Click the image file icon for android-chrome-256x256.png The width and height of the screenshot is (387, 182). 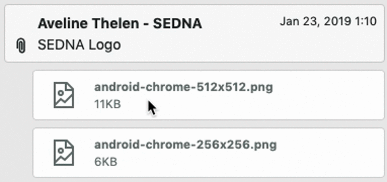(x=64, y=153)
